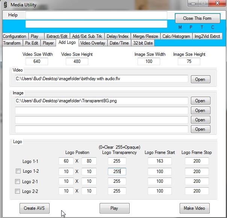Click the Logo 2-1 X position field
The image size is (227, 218).
click(66, 181)
